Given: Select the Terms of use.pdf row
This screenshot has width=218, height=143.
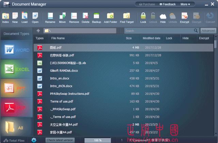Looking at the screenshot, I should click(123, 102).
